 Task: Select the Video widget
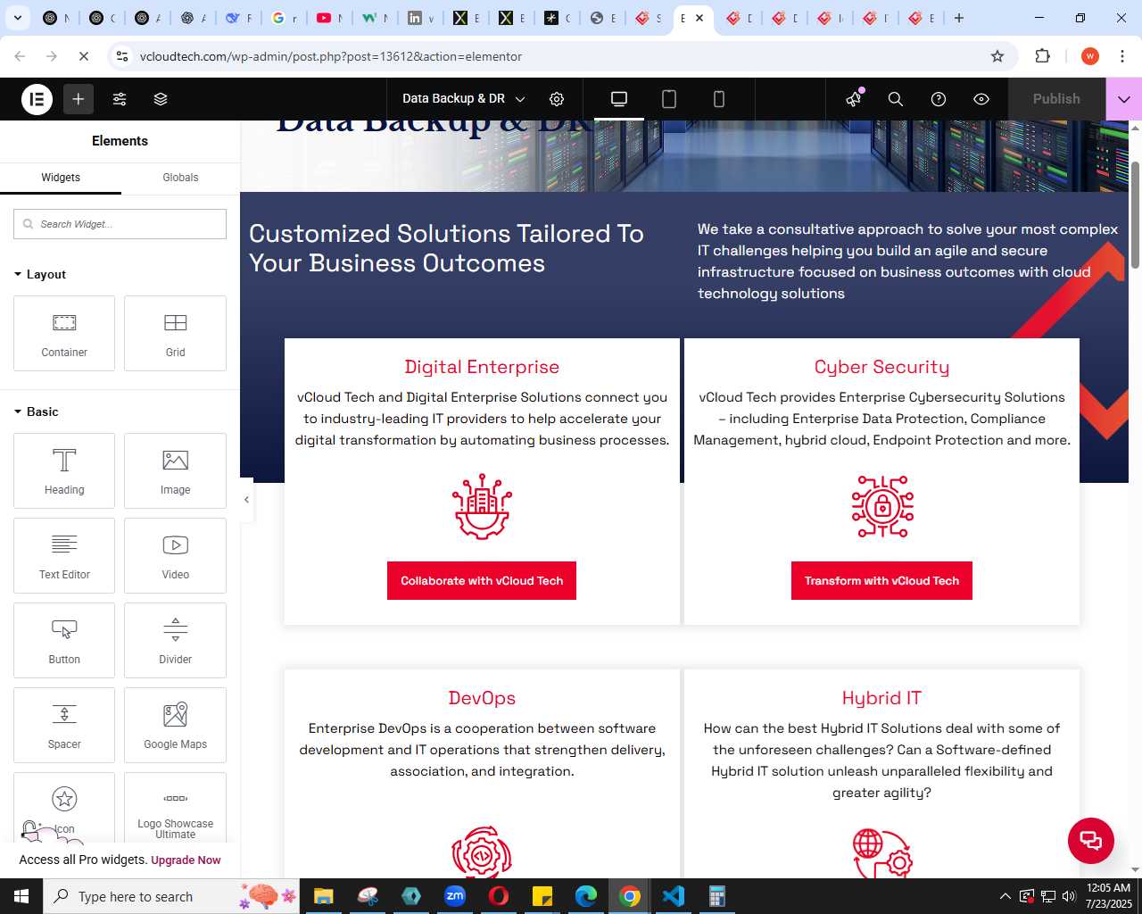(175, 555)
